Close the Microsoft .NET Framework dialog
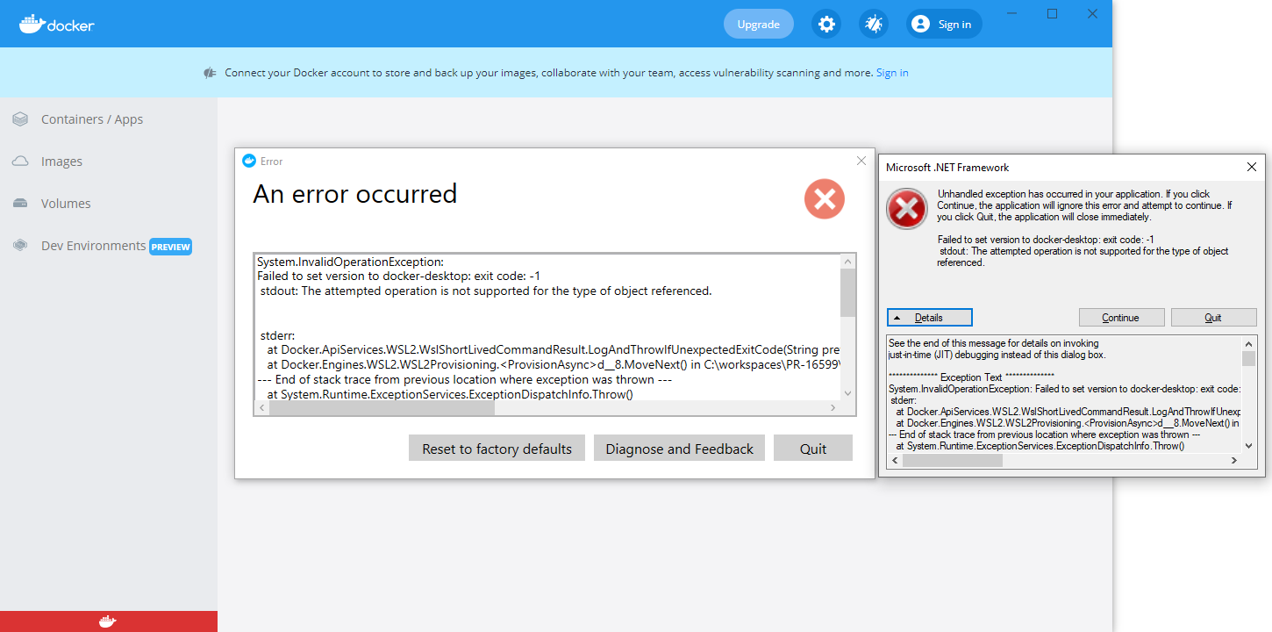 [x=1252, y=167]
